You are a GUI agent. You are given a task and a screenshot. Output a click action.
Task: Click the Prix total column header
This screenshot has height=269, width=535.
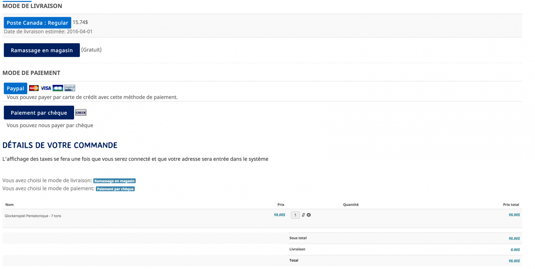point(511,205)
